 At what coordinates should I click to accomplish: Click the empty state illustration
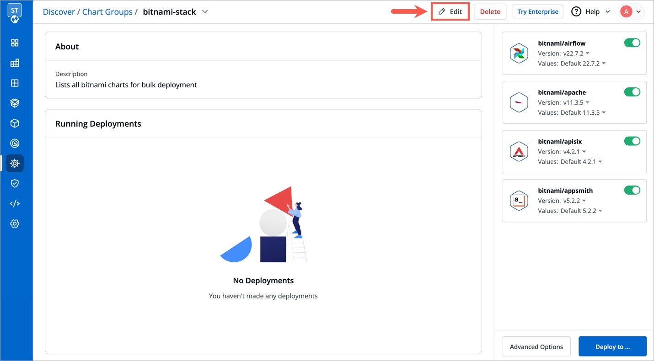(263, 224)
